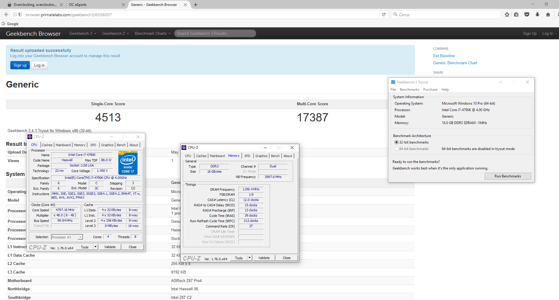Image resolution: width=559 pixels, height=300 pixels.
Task: Click the site information icon in address bar
Action: tap(14, 14)
